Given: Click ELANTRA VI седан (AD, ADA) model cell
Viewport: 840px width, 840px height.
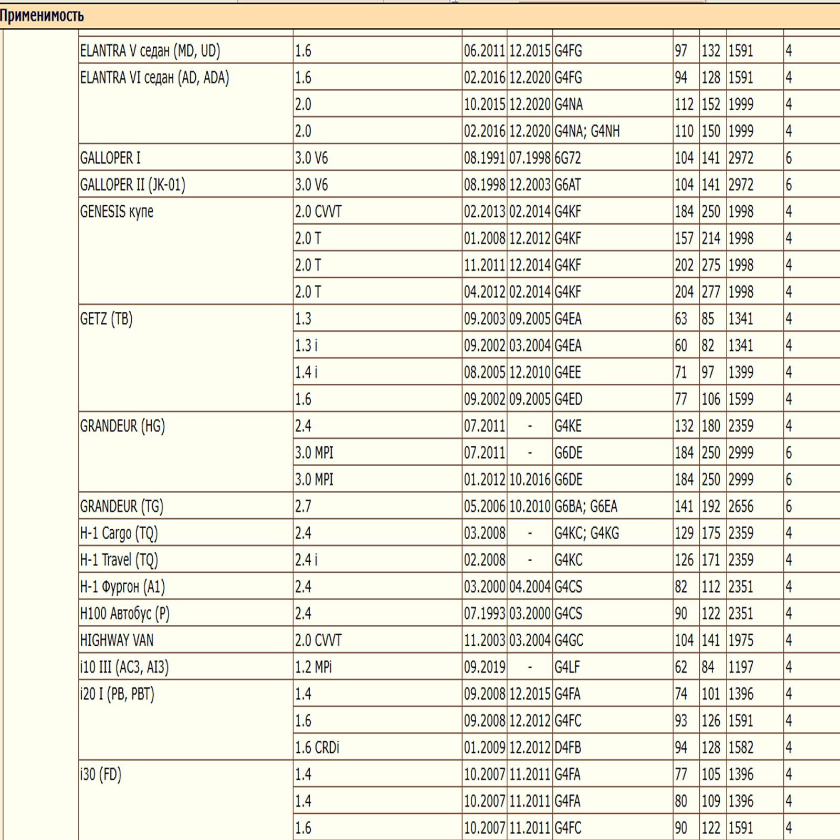Looking at the screenshot, I should click(154, 78).
